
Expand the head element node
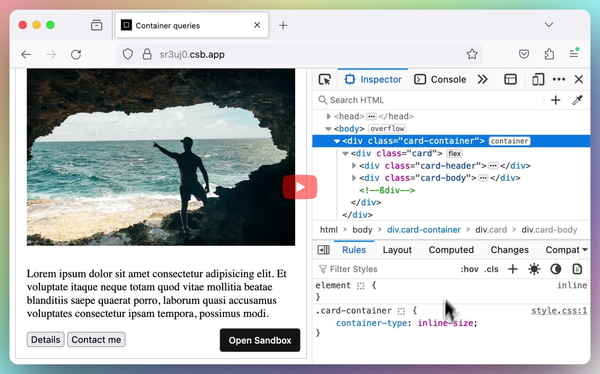(x=328, y=116)
